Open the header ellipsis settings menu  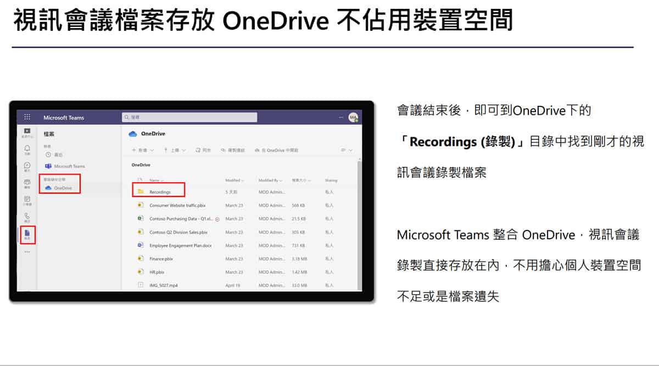pyautogui.click(x=340, y=117)
